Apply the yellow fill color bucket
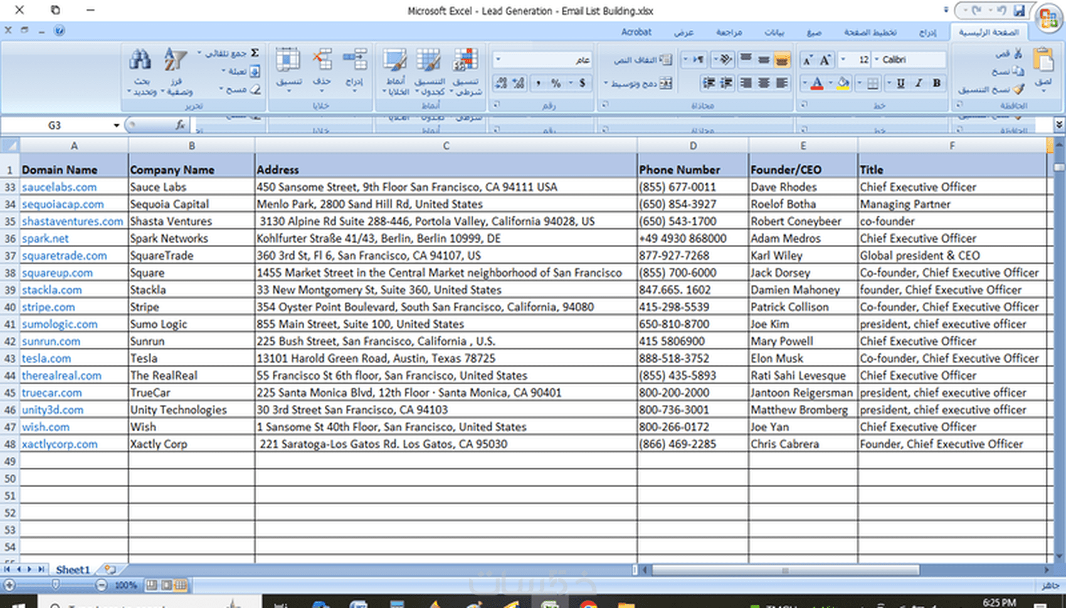Image resolution: width=1066 pixels, height=608 pixels. [x=843, y=83]
